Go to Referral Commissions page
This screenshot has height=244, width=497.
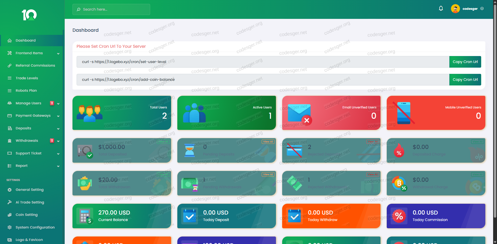pyautogui.click(x=35, y=66)
